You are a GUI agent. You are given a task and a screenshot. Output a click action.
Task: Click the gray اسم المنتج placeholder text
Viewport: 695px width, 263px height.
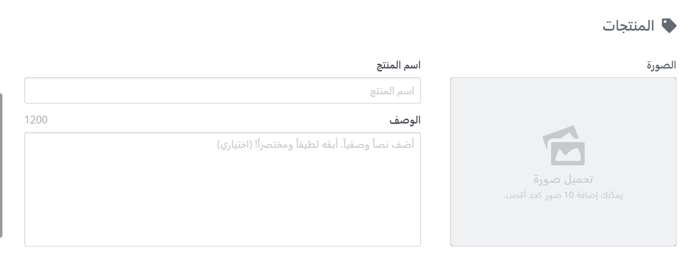click(x=392, y=91)
